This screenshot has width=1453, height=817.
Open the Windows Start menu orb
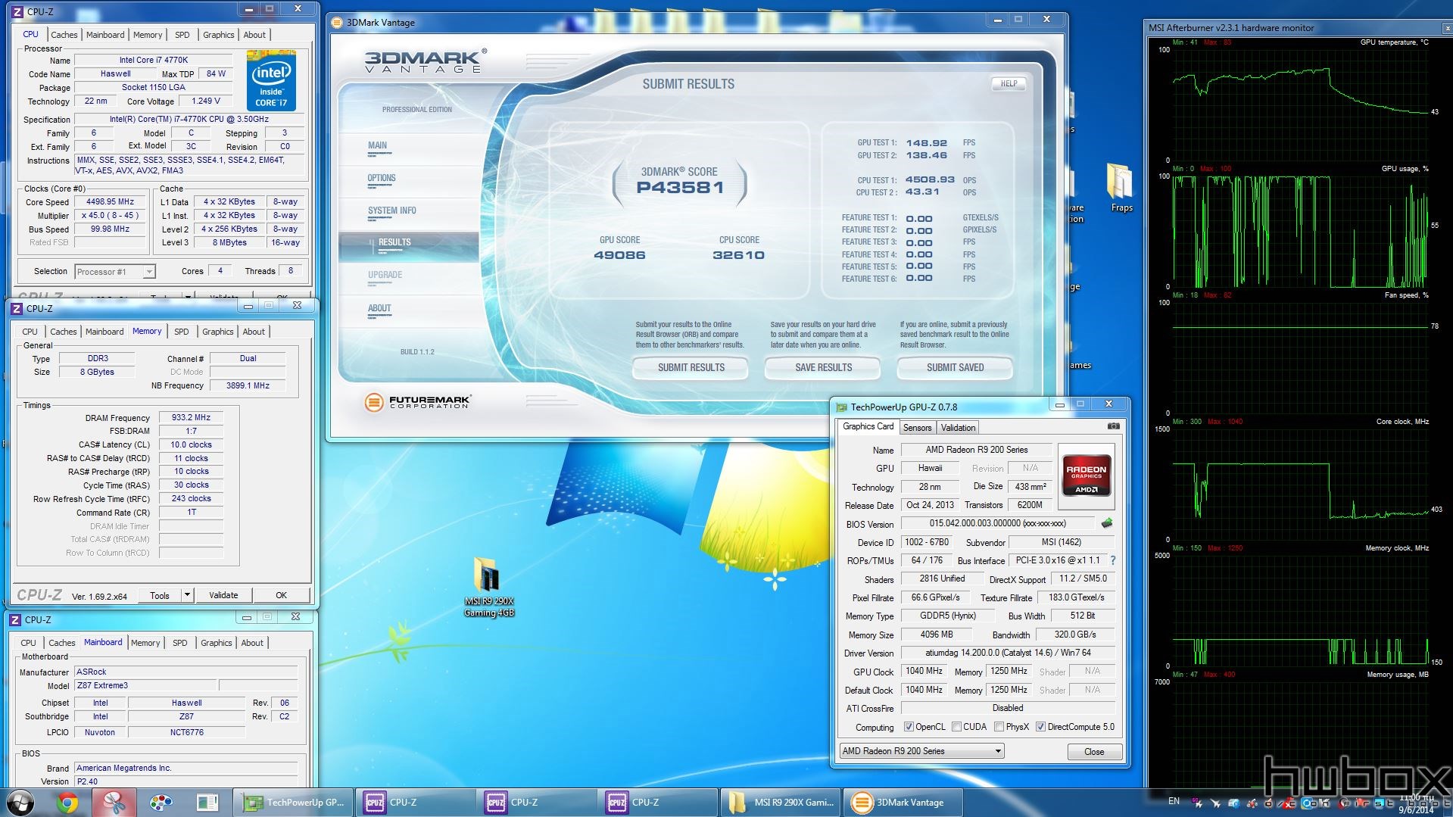coord(20,802)
